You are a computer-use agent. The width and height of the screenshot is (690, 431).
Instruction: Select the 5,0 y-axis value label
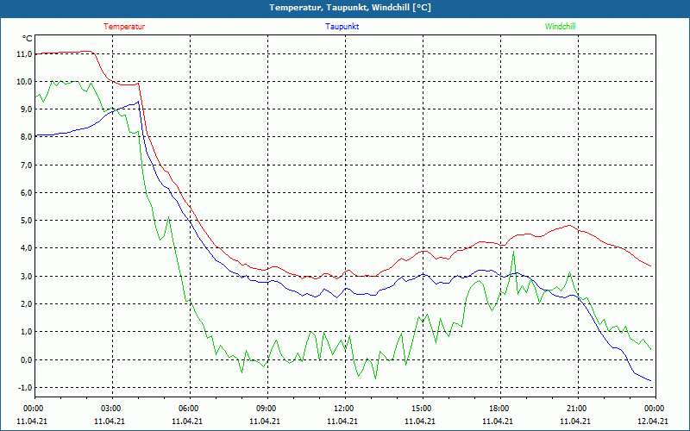point(25,221)
